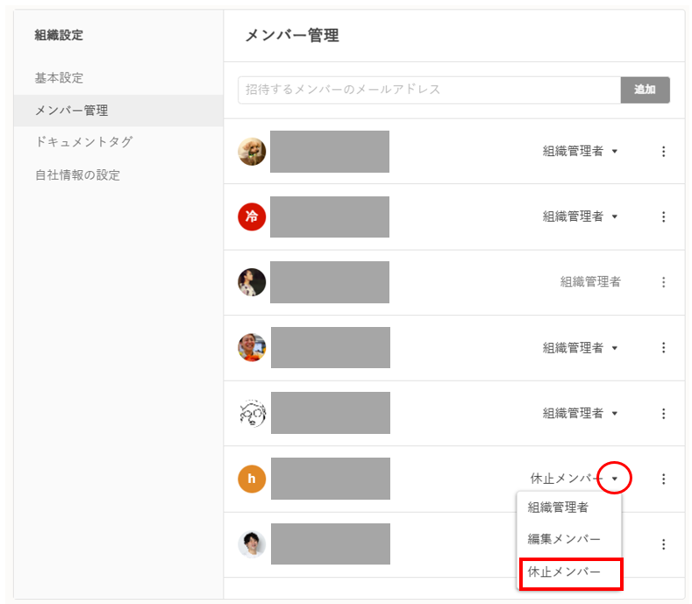This screenshot has height=604, width=692.
Task: Click the orange h avatar
Action: point(252,479)
